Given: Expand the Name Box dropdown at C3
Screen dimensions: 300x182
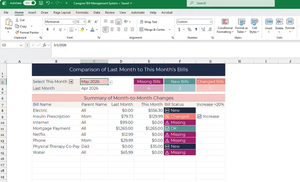Looking at the screenshot, I should (21, 45).
